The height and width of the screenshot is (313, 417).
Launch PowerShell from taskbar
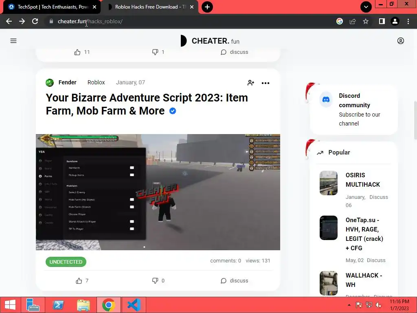58,305
